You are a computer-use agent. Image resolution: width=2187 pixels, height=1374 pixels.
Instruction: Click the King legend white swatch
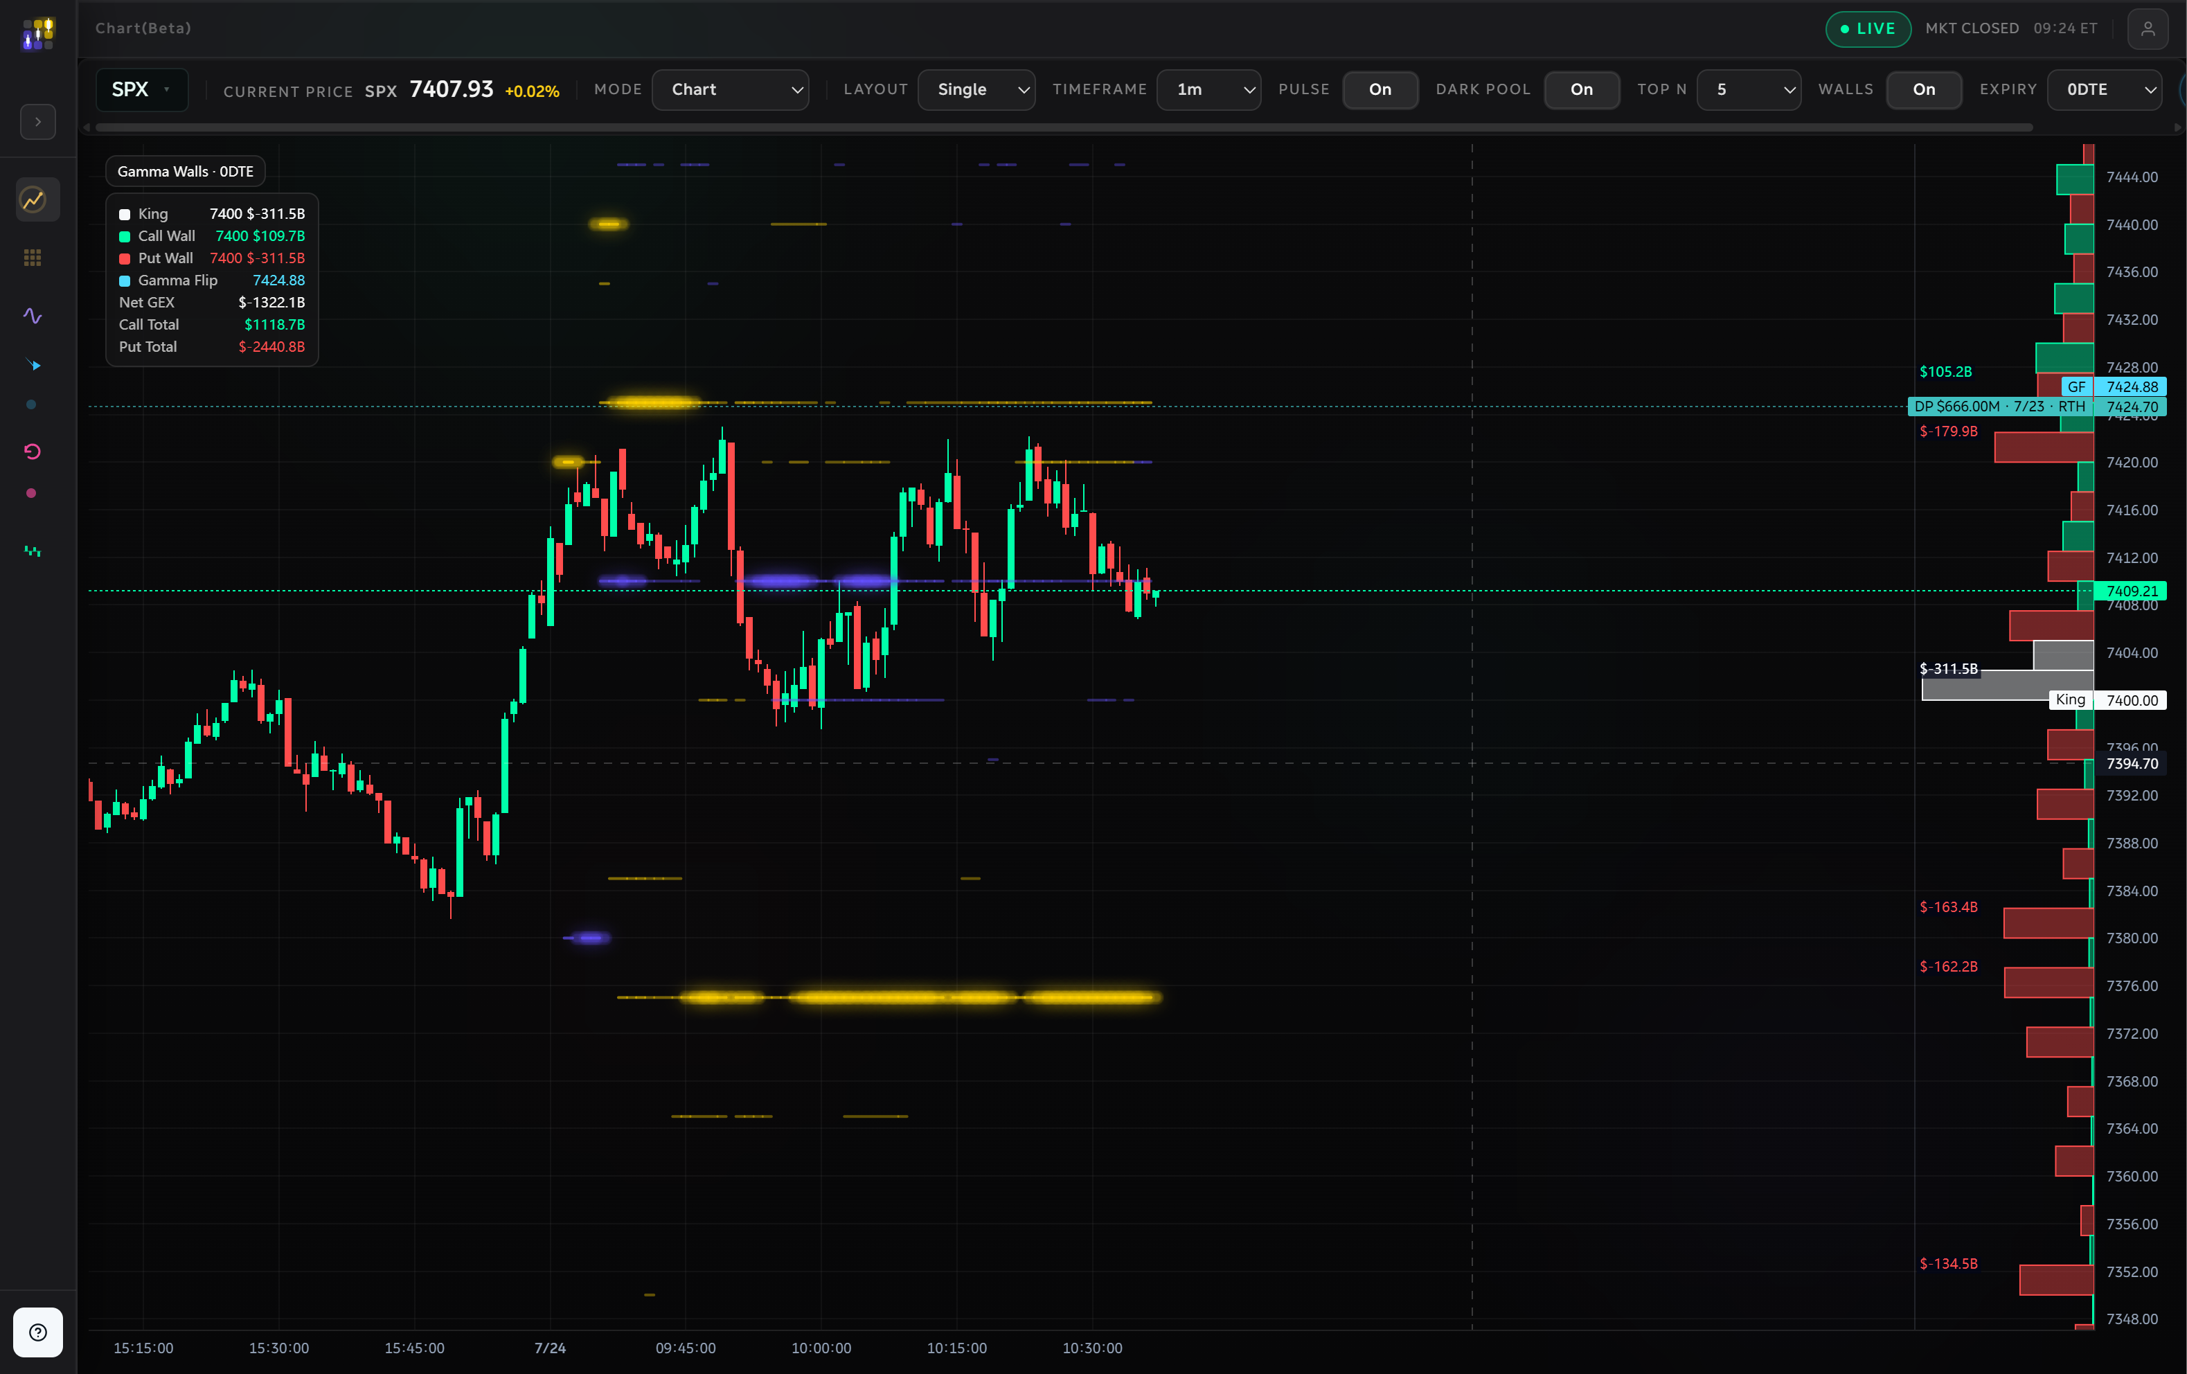(125, 214)
